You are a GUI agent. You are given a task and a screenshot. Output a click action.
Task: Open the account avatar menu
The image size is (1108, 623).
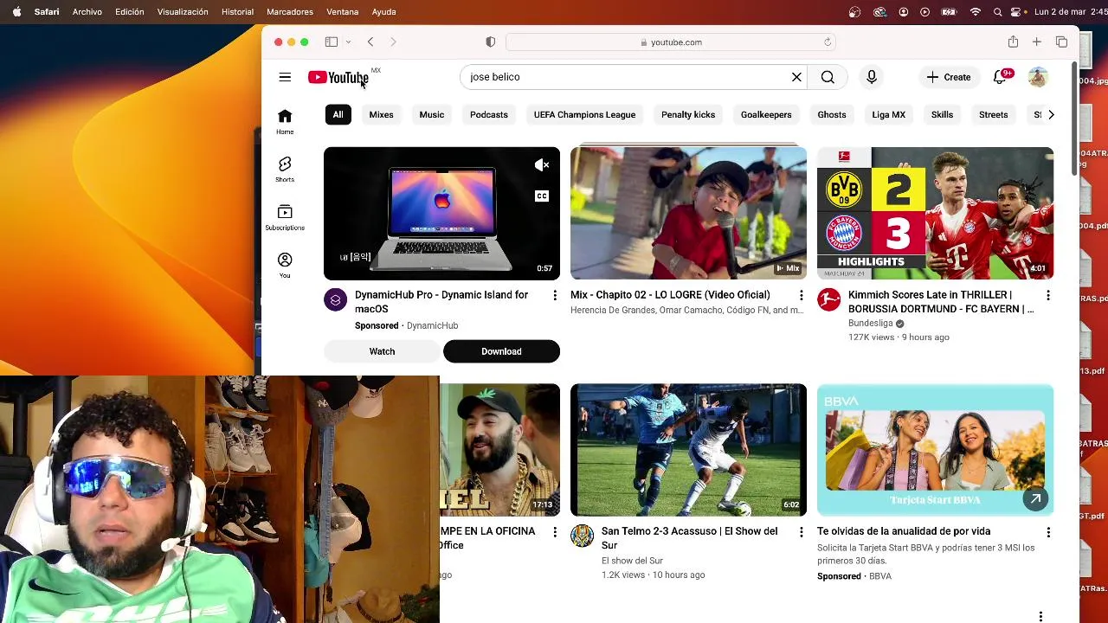coord(1038,77)
